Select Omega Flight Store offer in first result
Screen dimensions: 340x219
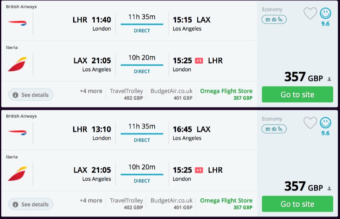(x=226, y=94)
